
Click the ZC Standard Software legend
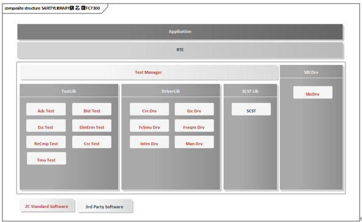(46, 205)
